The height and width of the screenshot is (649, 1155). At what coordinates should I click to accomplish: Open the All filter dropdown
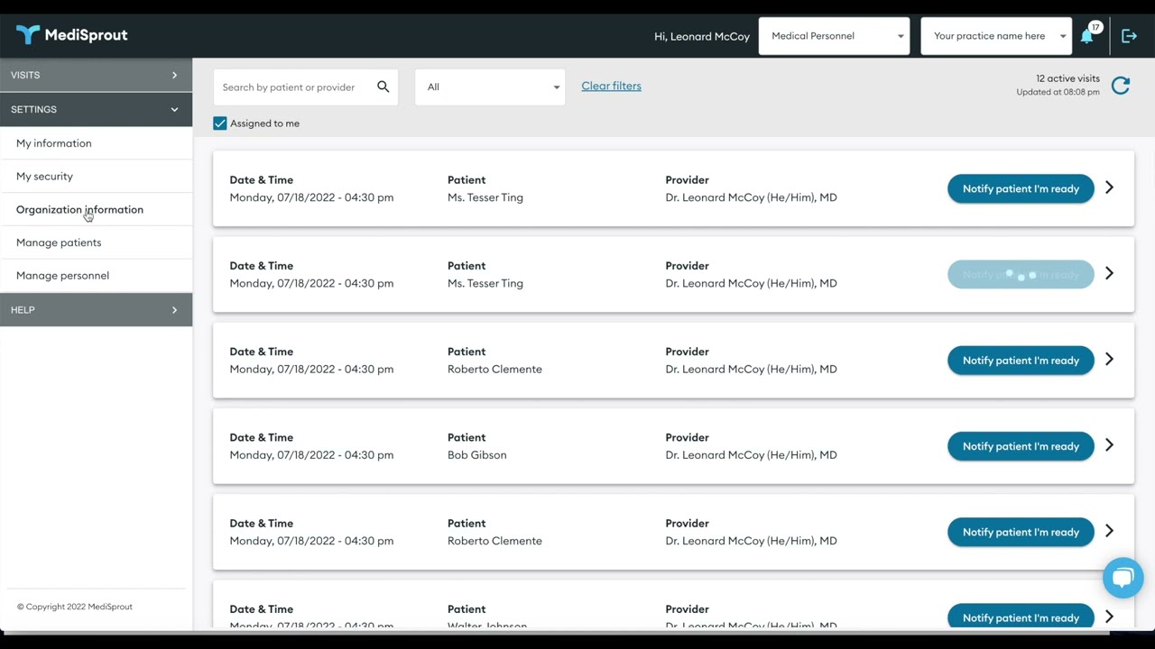coord(490,87)
